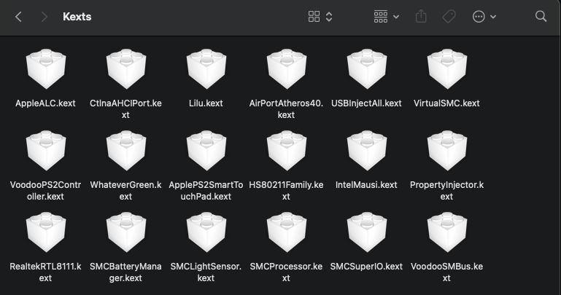The width and height of the screenshot is (561, 295).
Task: Open view mode up-down chevron selector
Action: coord(329,17)
